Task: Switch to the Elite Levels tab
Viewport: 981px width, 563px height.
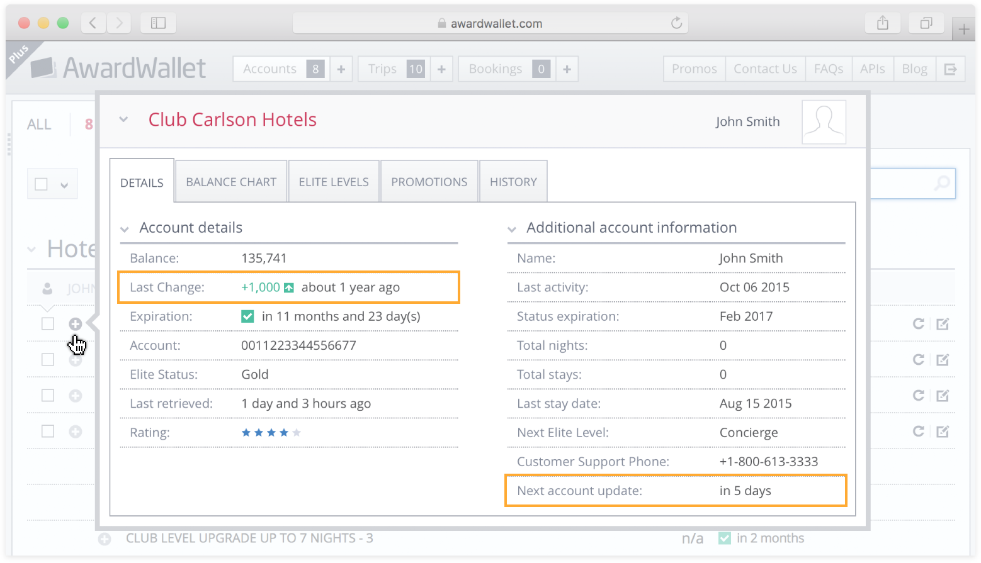Action: coord(334,182)
